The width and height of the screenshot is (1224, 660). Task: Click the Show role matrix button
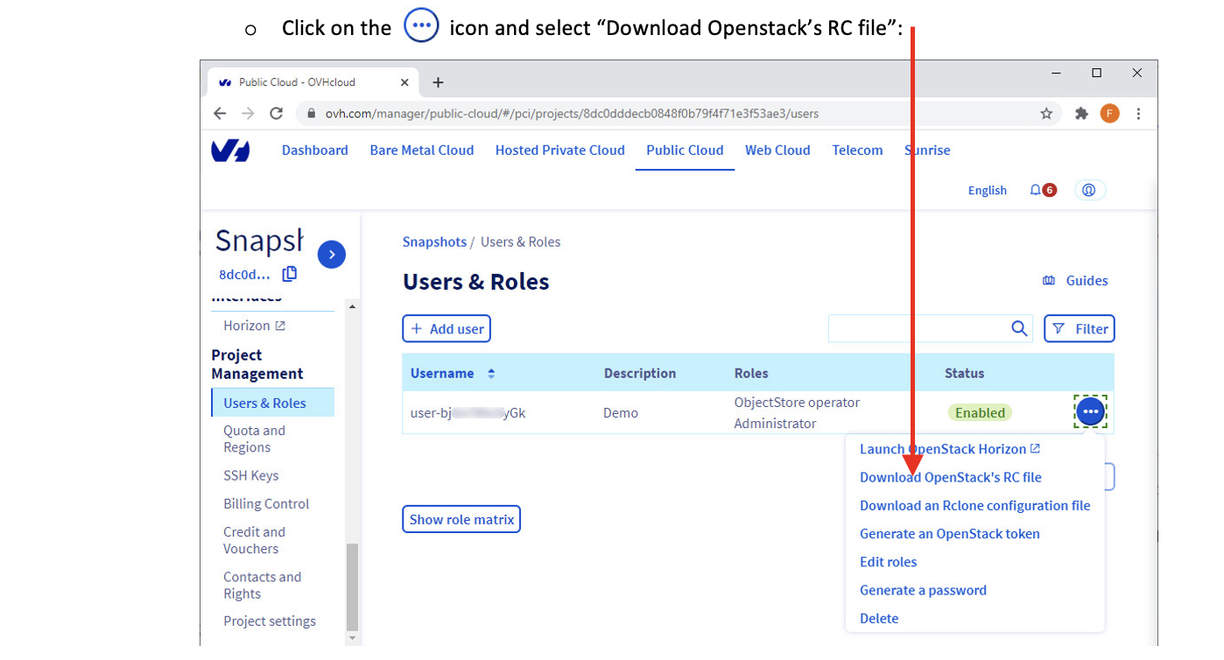tap(461, 519)
